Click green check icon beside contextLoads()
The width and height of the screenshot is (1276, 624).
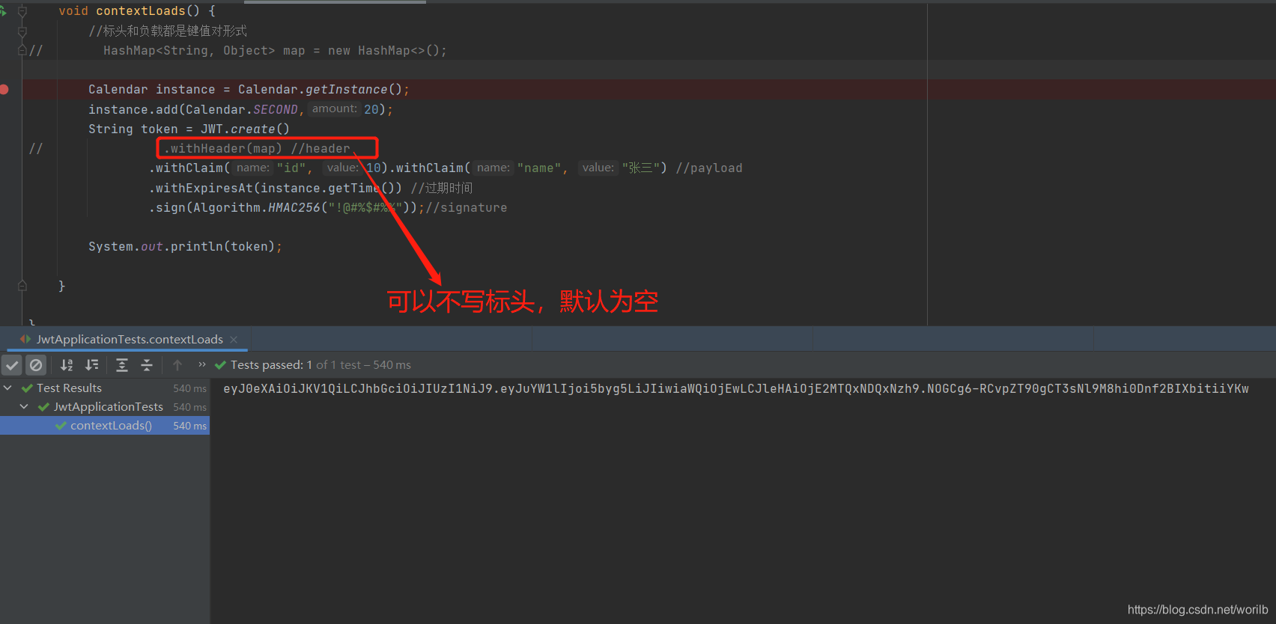[x=61, y=426]
